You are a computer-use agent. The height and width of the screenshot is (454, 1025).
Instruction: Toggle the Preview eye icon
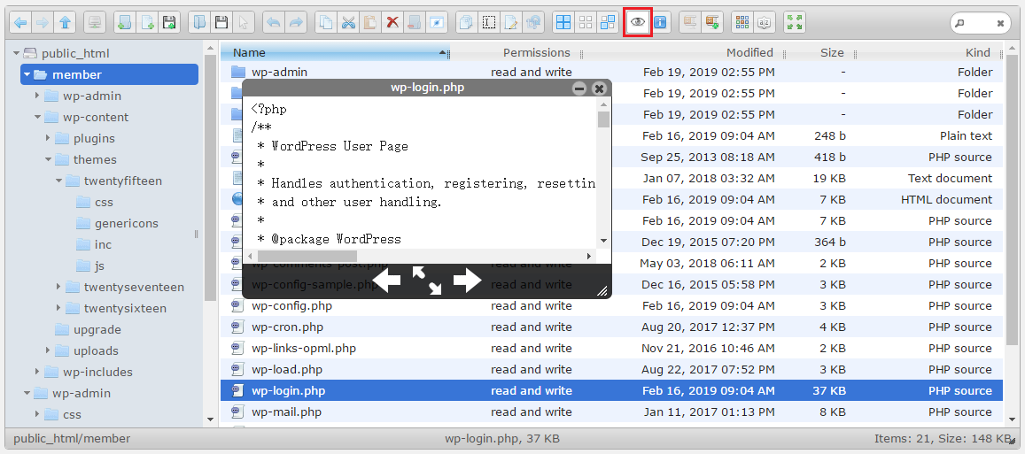click(x=637, y=22)
